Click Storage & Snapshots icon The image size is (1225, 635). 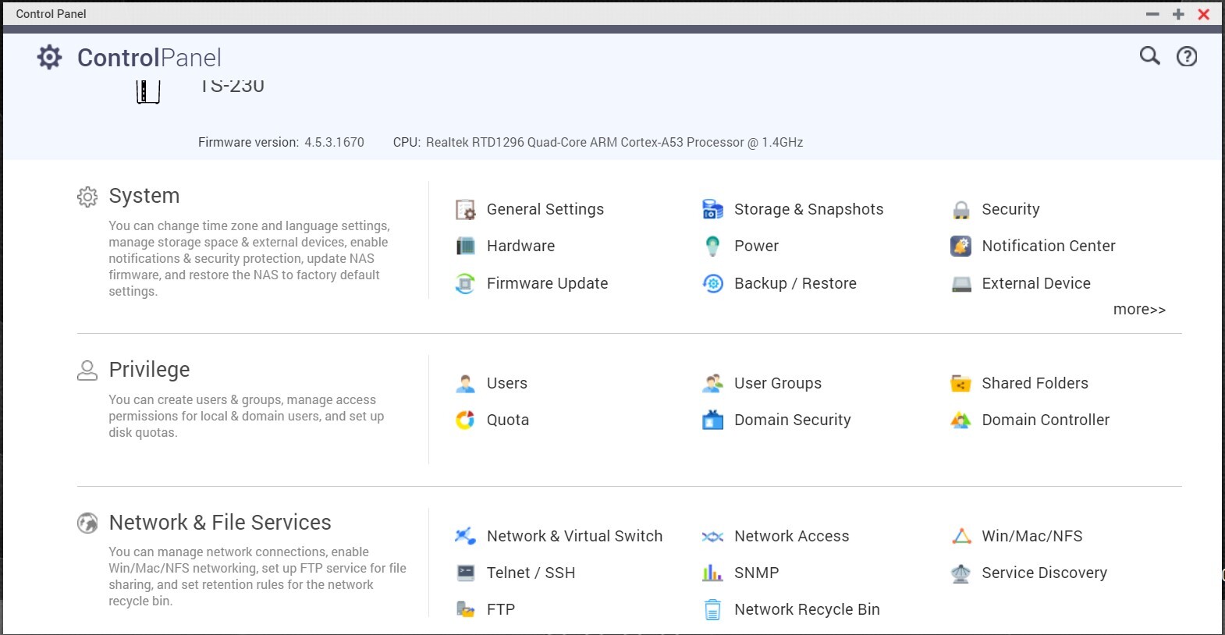(713, 209)
